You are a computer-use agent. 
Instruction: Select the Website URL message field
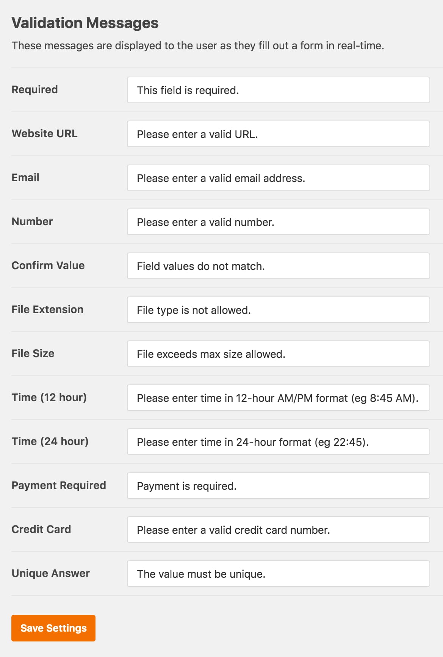tap(278, 134)
